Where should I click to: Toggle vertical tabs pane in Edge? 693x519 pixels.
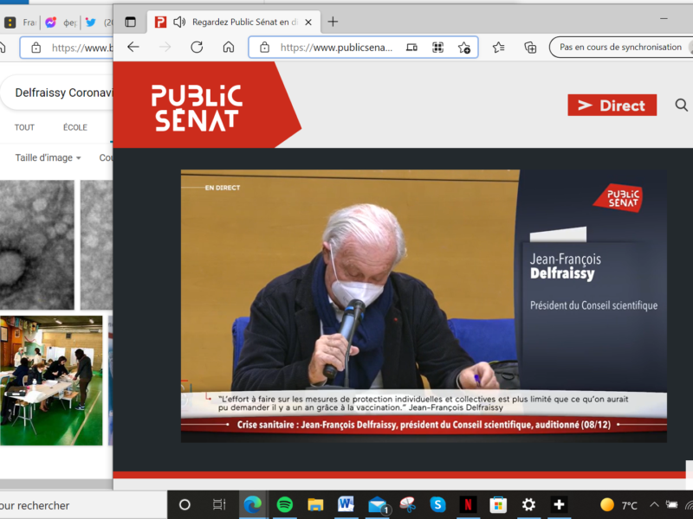pyautogui.click(x=131, y=22)
